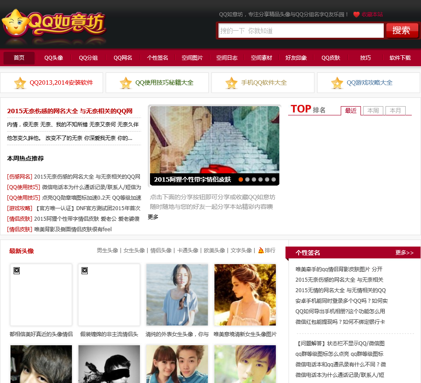This screenshot has height=383, width=421.
Task: Open 【问题解答】状态栏不显示QQ/微信图 link
Action: coord(340,344)
